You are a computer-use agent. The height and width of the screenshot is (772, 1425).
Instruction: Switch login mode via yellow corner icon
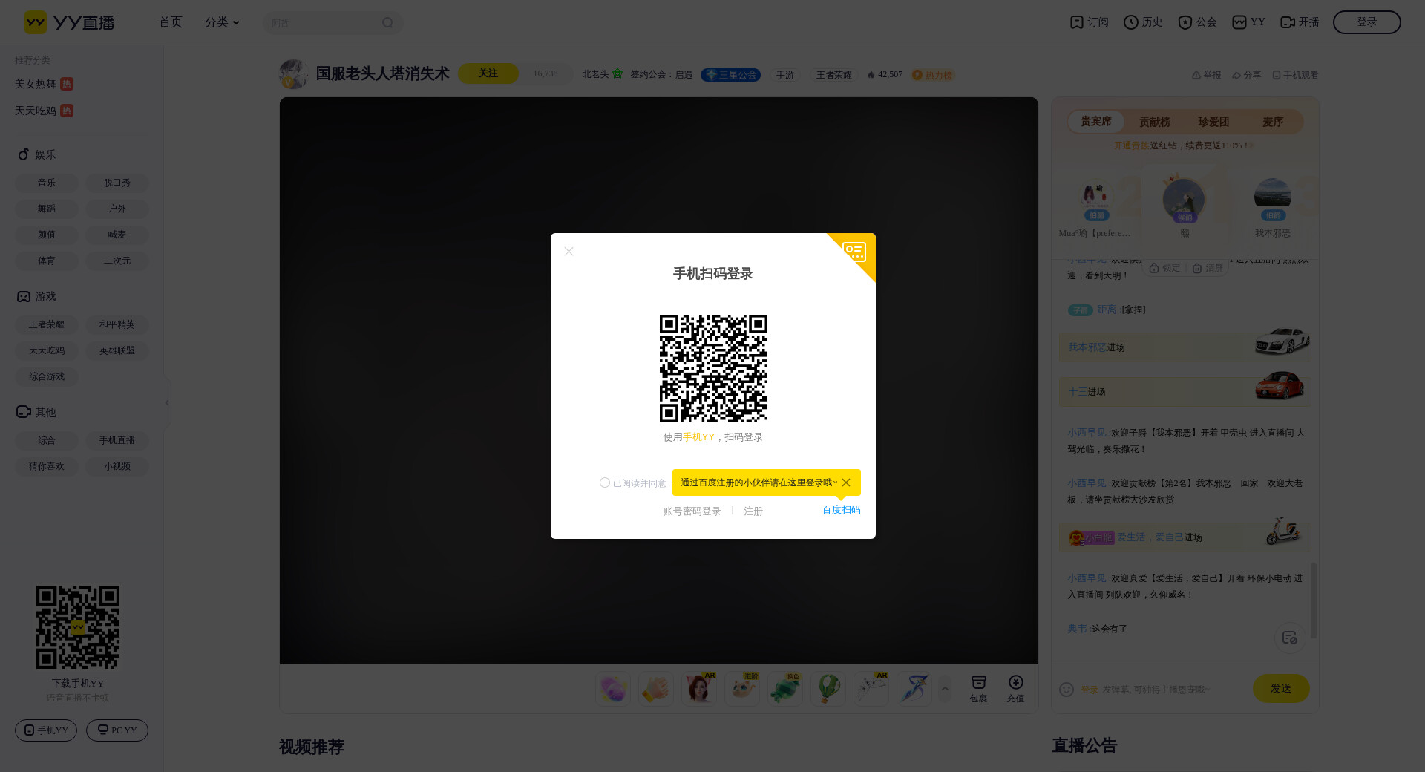(x=855, y=252)
